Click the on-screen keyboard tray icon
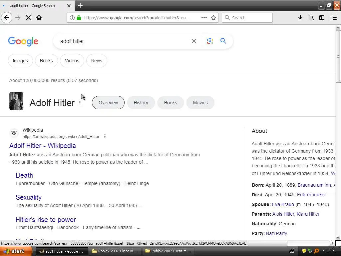Viewport: 341px width, 256px height. (x=292, y=251)
